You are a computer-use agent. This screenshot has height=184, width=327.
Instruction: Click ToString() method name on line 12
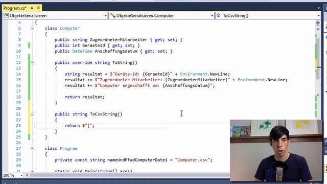point(125,62)
